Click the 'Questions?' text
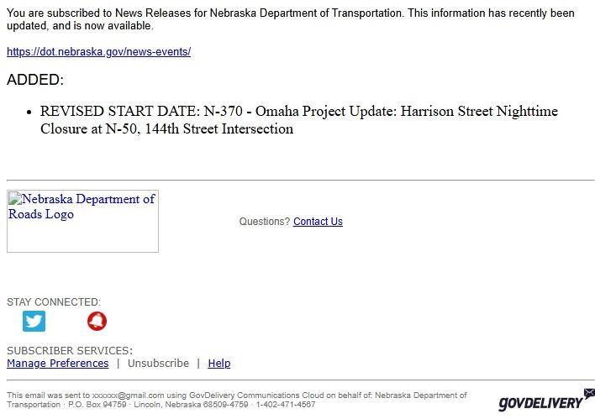 click(265, 222)
